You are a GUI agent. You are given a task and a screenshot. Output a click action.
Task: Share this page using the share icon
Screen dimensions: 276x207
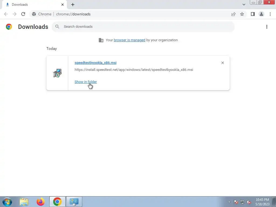point(233,14)
